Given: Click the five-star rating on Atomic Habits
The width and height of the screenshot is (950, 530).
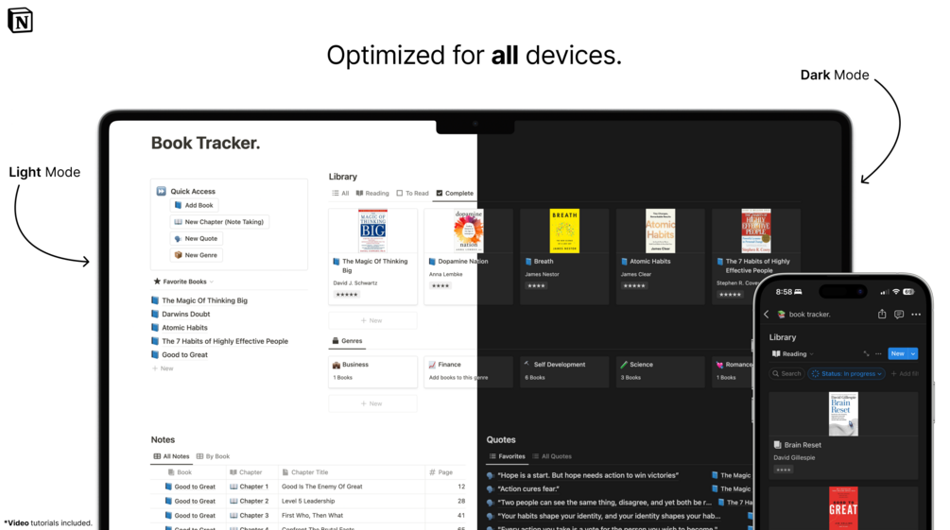Looking at the screenshot, I should point(633,286).
